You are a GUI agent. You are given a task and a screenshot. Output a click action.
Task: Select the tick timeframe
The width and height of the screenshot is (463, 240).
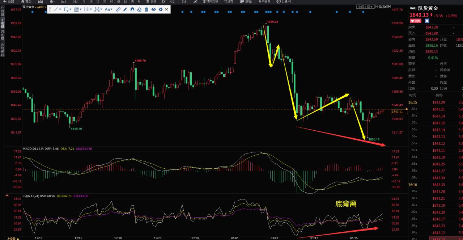click(x=63, y=1)
